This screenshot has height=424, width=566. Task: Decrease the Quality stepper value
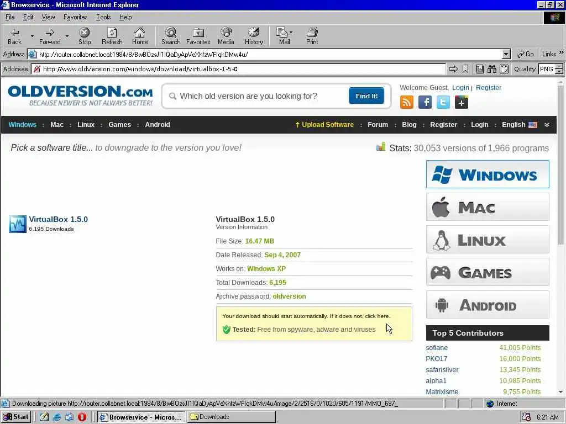(x=559, y=71)
